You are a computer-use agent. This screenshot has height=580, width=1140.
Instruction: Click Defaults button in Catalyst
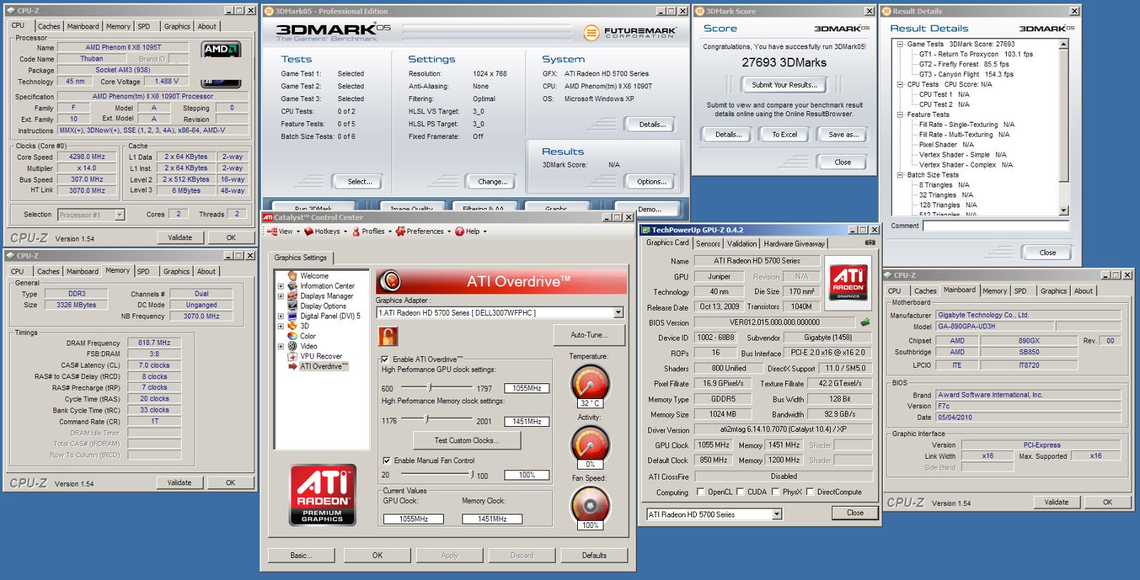[x=594, y=555]
